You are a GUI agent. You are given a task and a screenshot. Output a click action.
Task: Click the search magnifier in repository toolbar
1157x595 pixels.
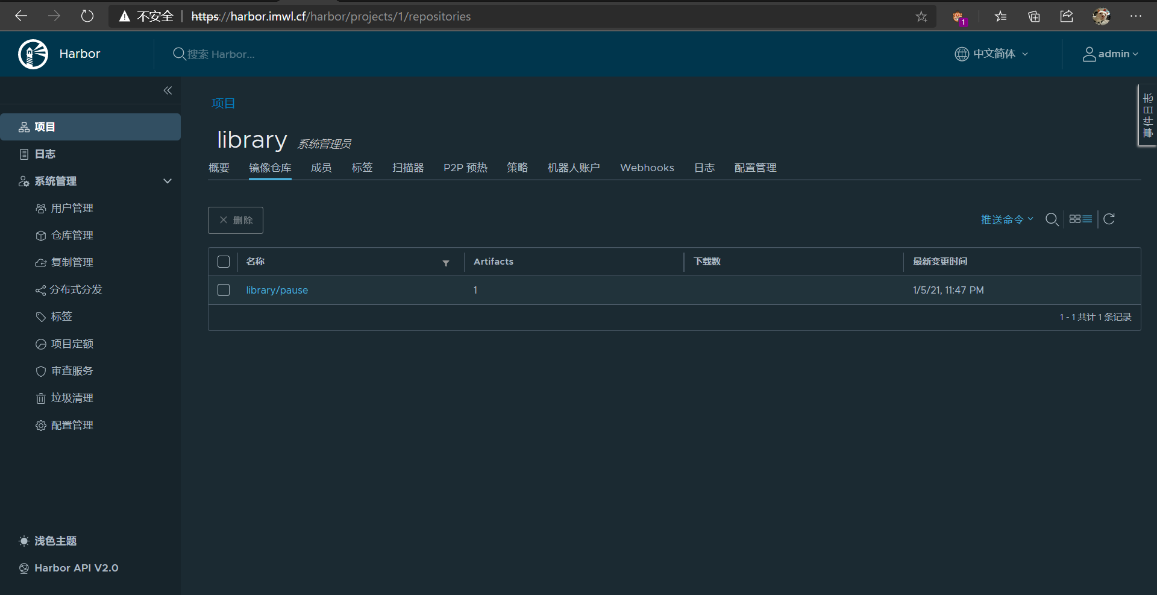[x=1052, y=219]
